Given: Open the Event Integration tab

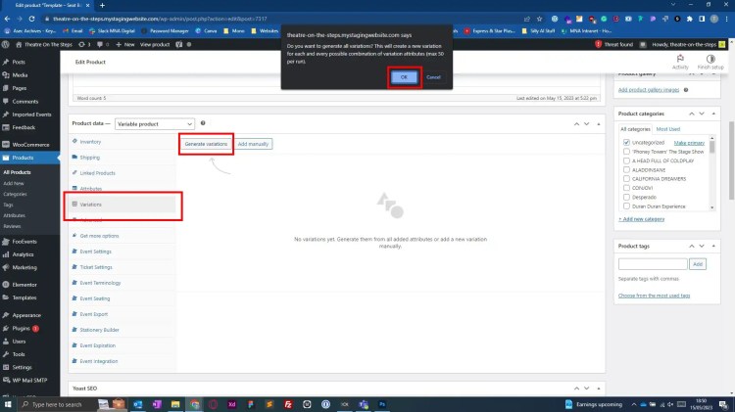Looking at the screenshot, I should (x=98, y=361).
